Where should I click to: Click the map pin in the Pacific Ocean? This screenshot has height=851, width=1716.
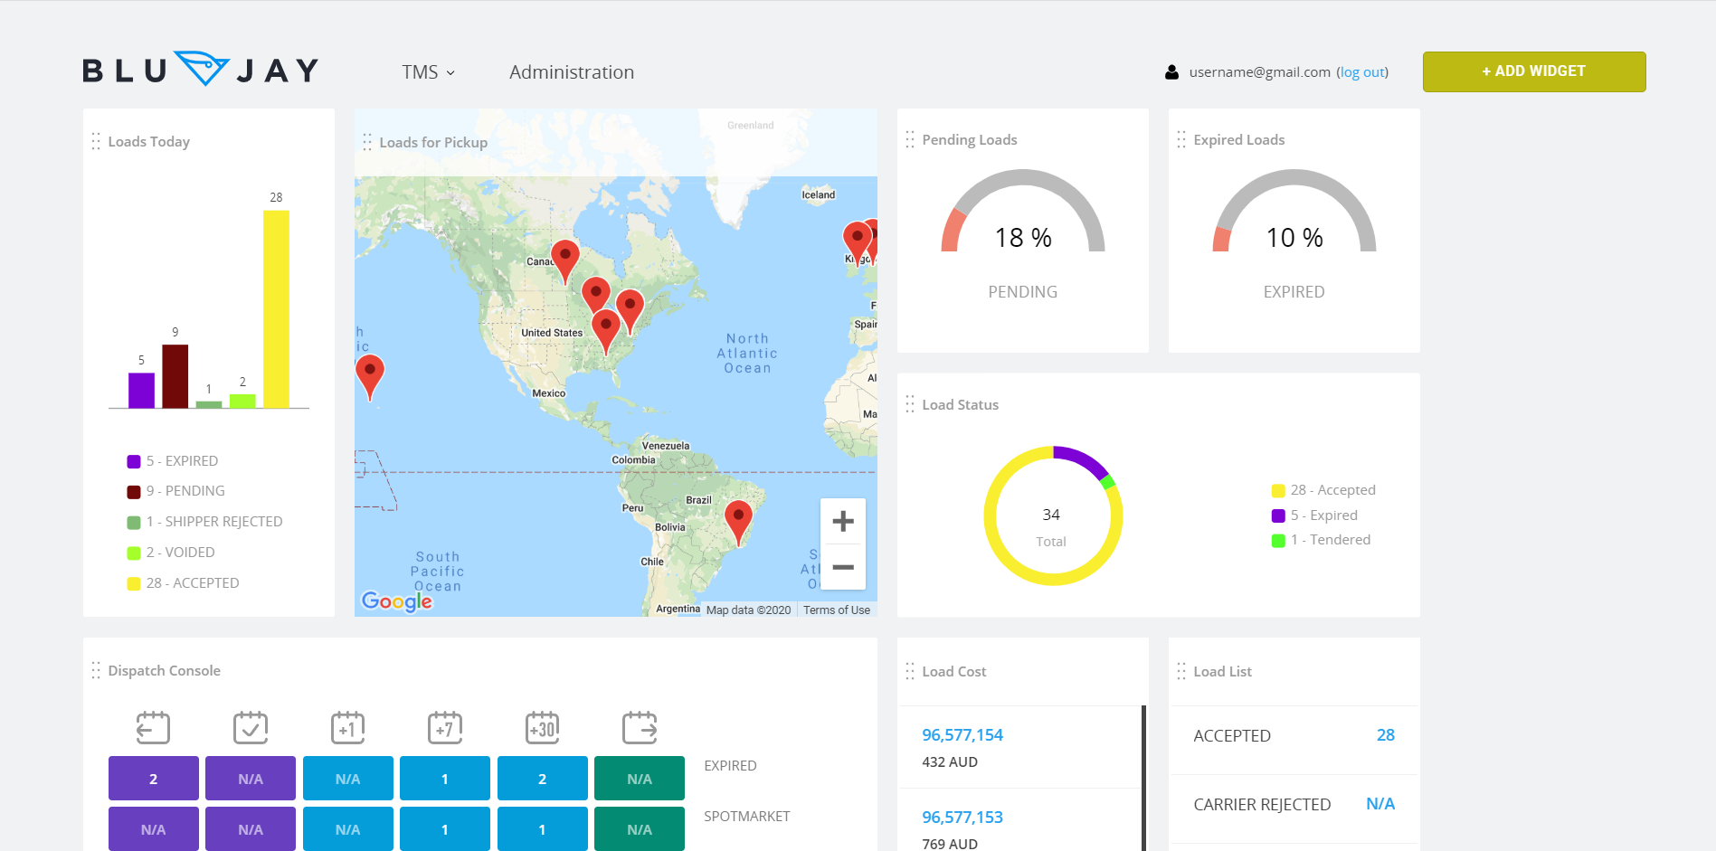[370, 377]
